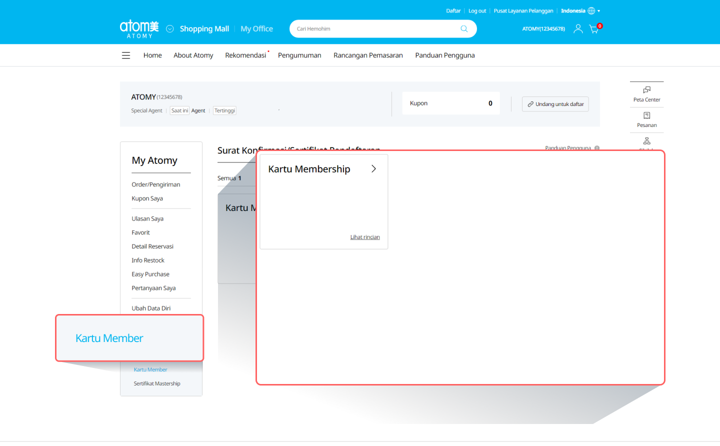Click Undang untuk daftar button
720x446 pixels.
pyautogui.click(x=555, y=104)
